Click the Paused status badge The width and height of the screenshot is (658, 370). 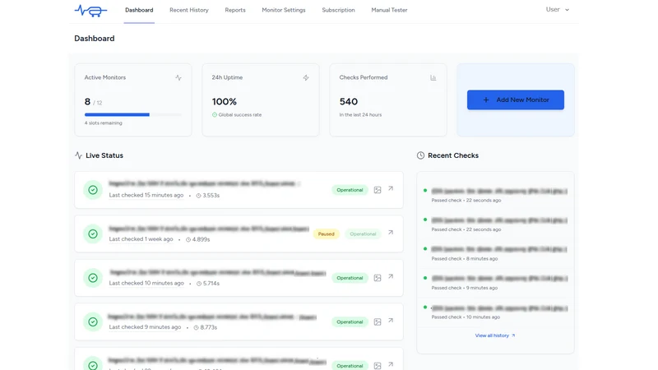(326, 234)
